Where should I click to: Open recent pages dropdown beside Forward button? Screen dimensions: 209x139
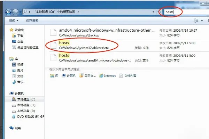click(x=21, y=12)
